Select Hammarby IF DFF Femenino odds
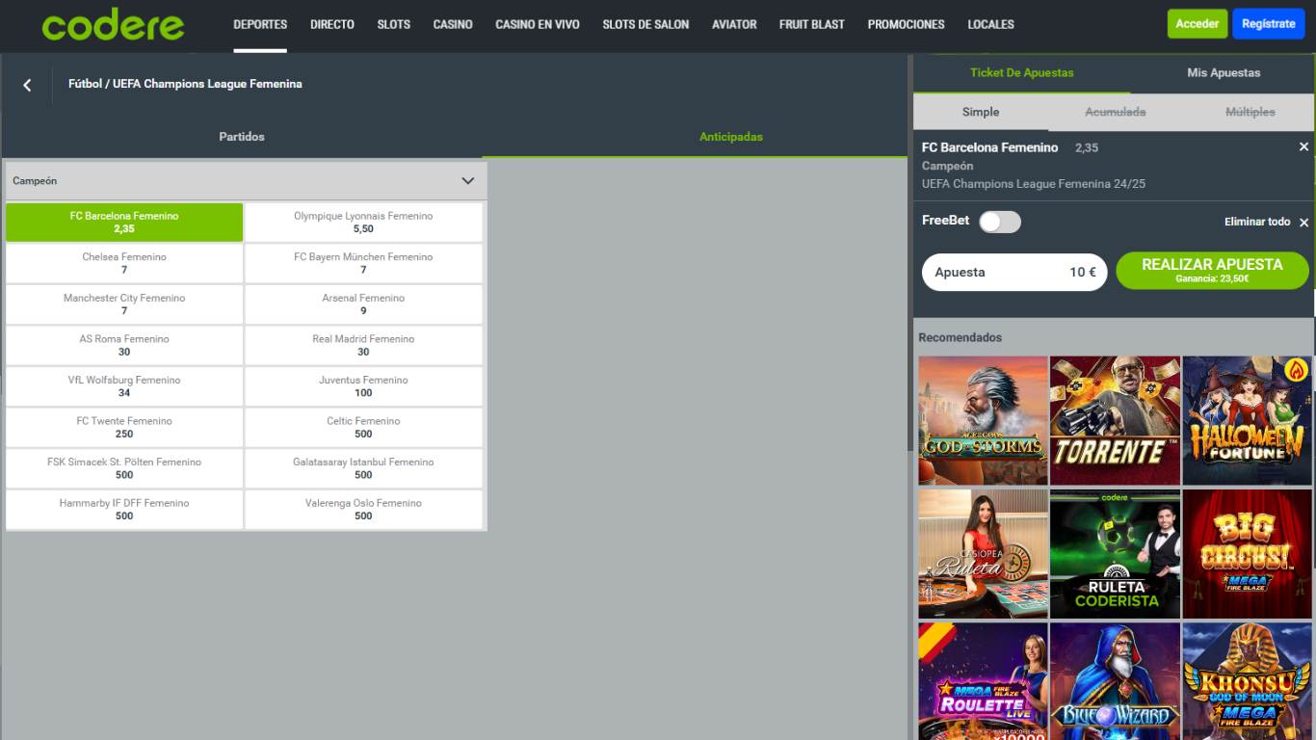 coord(124,509)
